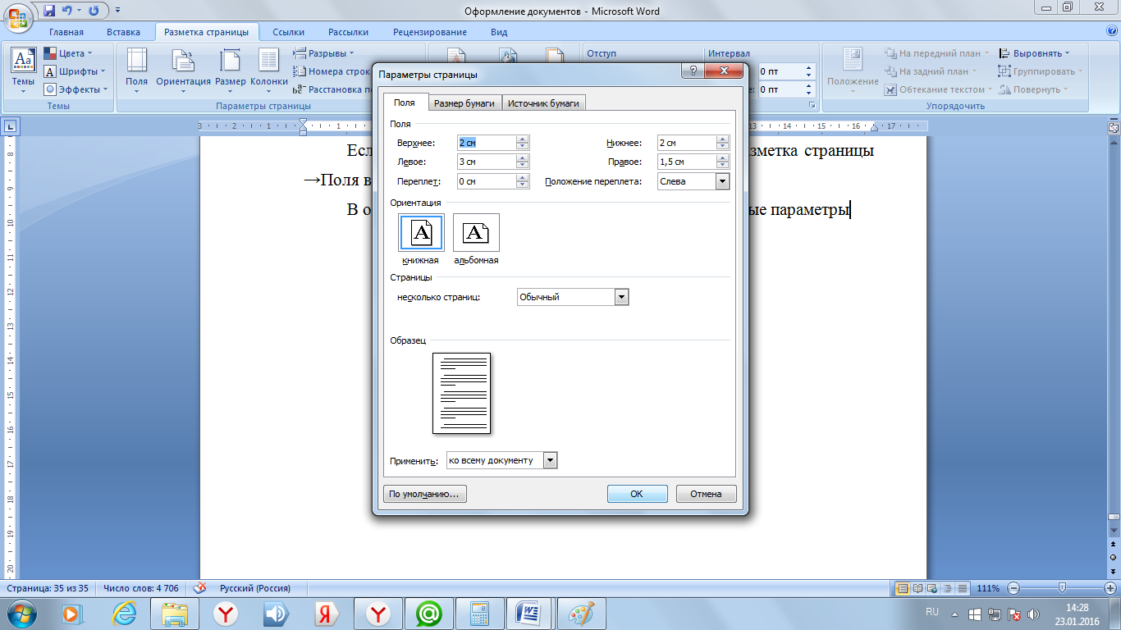Select книжная portrait orientation

[421, 232]
